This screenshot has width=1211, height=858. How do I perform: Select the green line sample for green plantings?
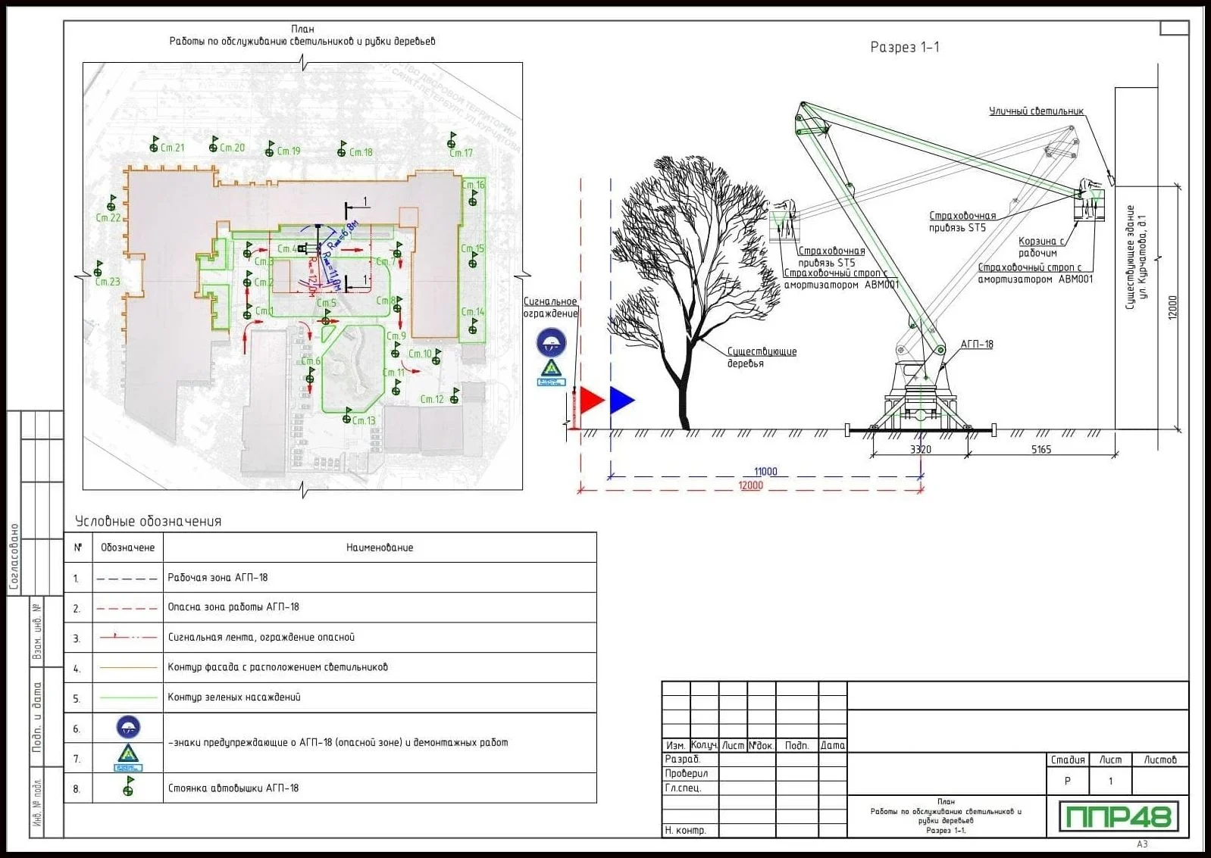tap(127, 697)
